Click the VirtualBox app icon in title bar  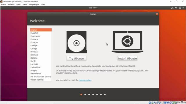point(1,1)
